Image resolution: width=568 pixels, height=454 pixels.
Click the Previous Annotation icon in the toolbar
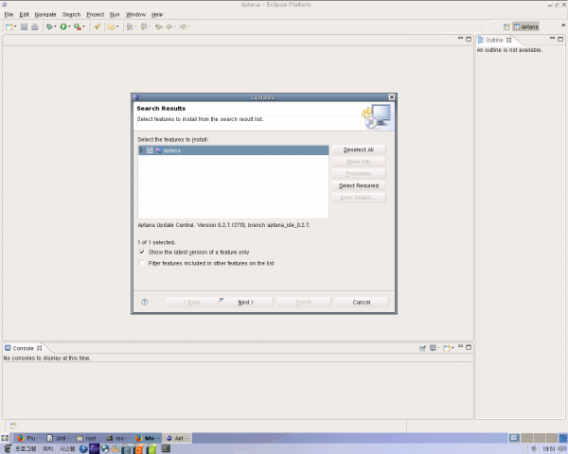pyautogui.click(x=144, y=26)
